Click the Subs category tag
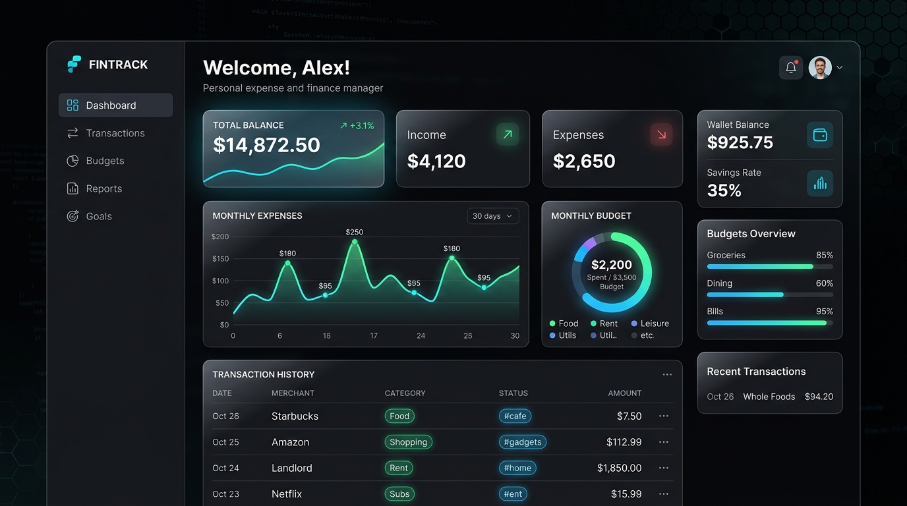Image resolution: width=907 pixels, height=506 pixels. click(399, 494)
